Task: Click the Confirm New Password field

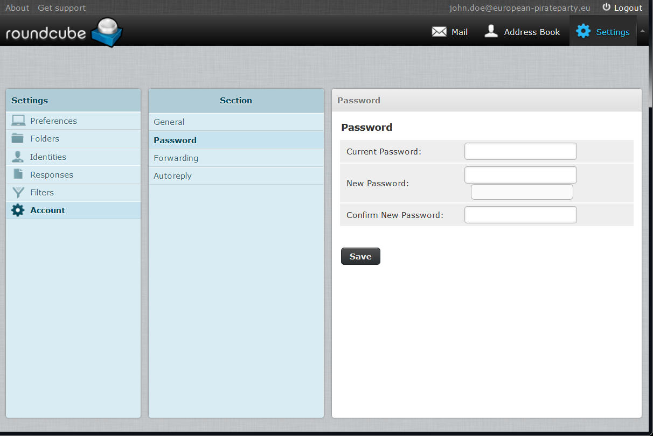Action: tap(520, 215)
